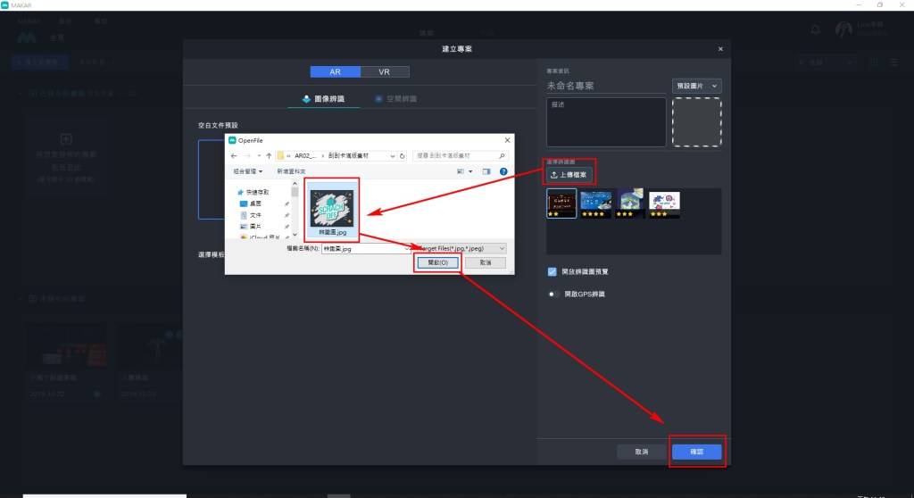914x498 pixels.
Task: Switch to the VR tab
Action: point(385,71)
